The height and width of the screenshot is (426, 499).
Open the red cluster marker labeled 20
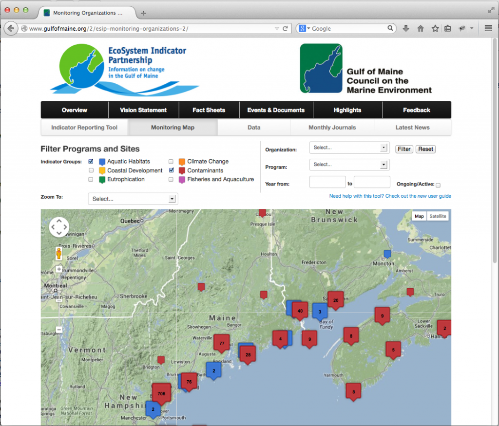(336, 300)
